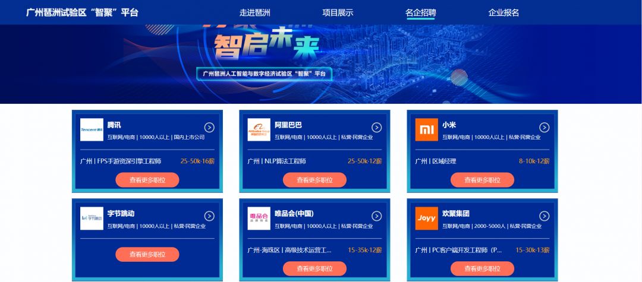Click the text 国内上市公司 under 腾讯
Image resolution: width=642 pixels, height=282 pixels.
[189, 137]
